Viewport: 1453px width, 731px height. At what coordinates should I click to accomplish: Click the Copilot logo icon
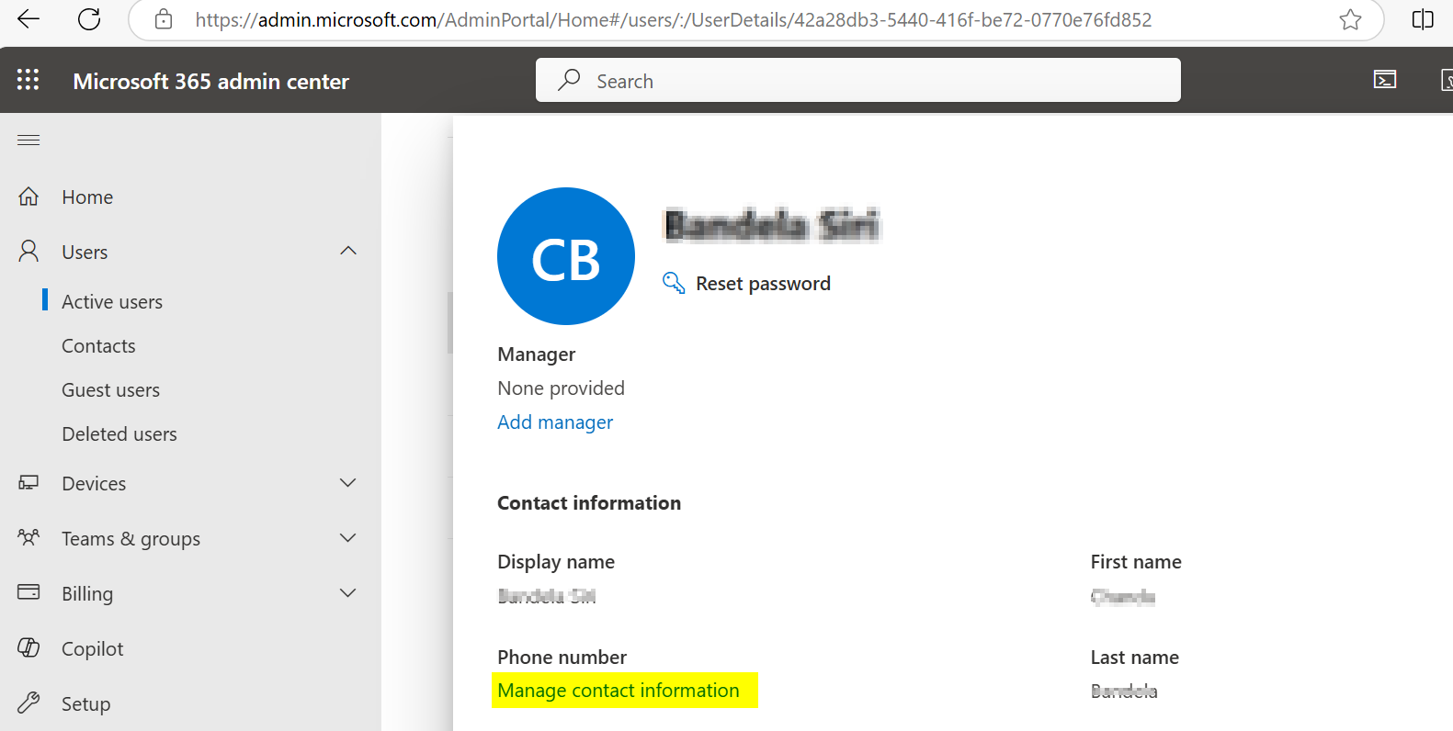(28, 647)
